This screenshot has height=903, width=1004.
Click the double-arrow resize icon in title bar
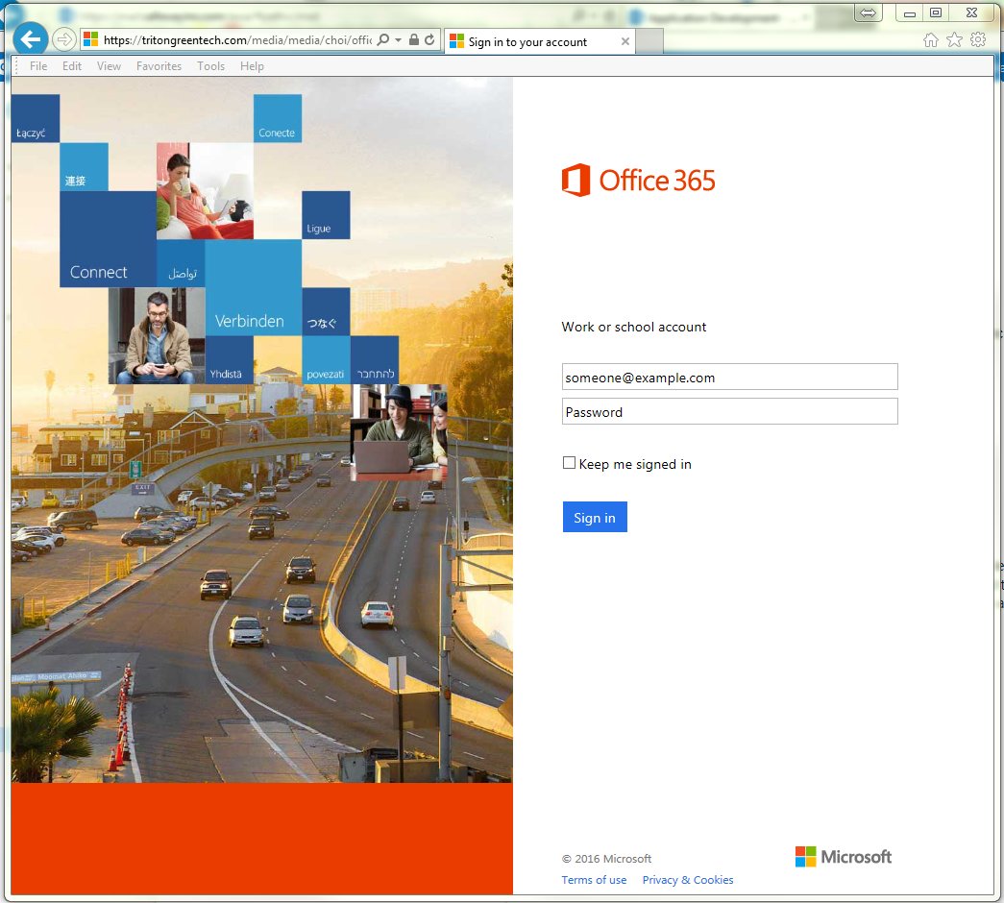(x=868, y=12)
